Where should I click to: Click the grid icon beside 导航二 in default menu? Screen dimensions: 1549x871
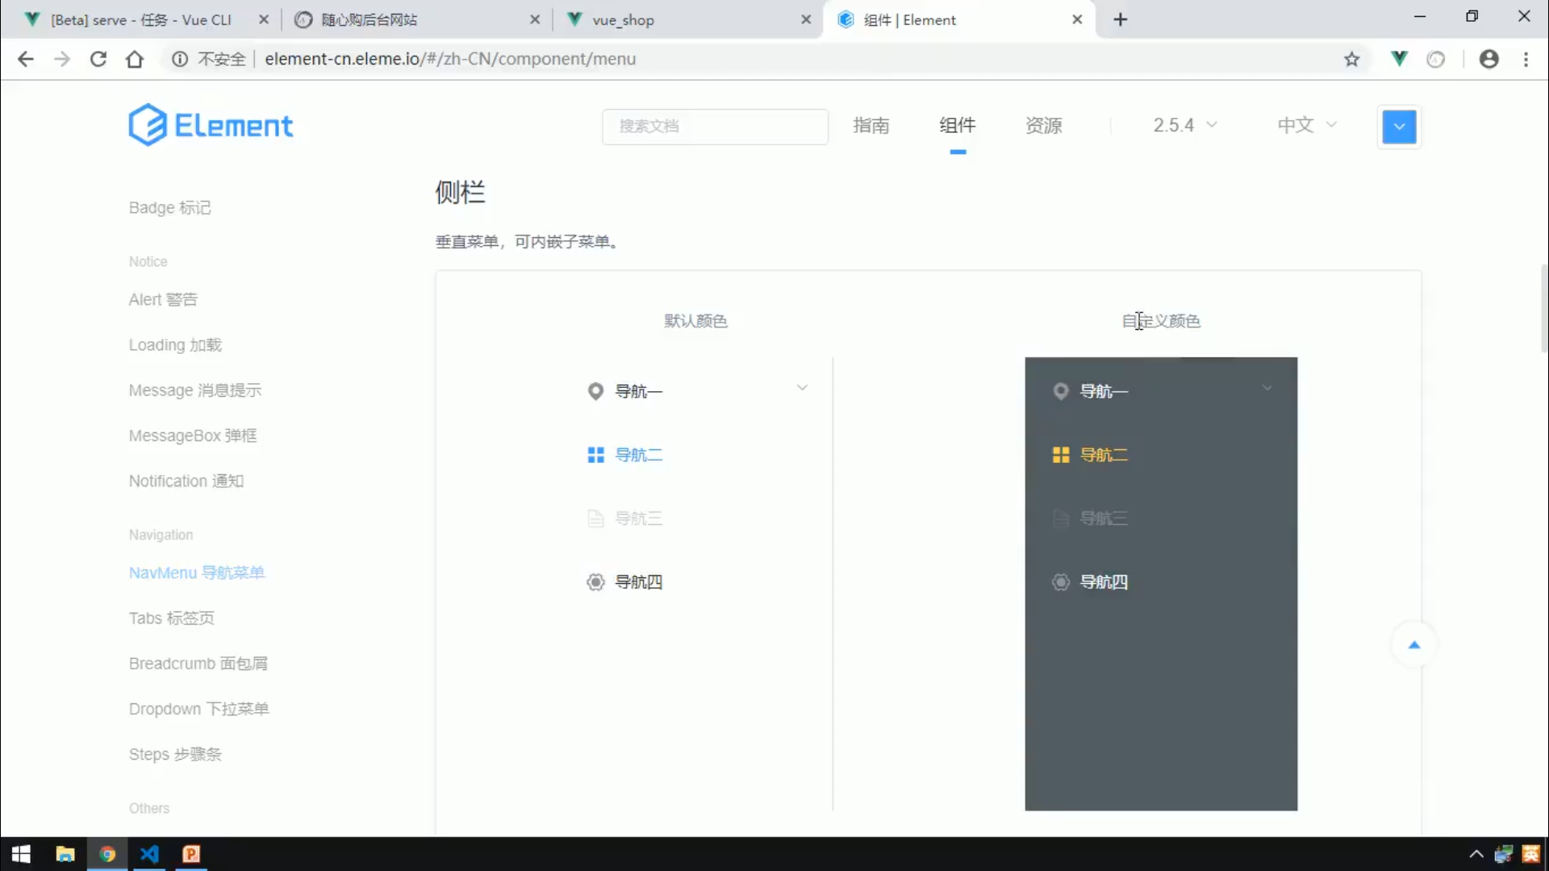(x=595, y=455)
